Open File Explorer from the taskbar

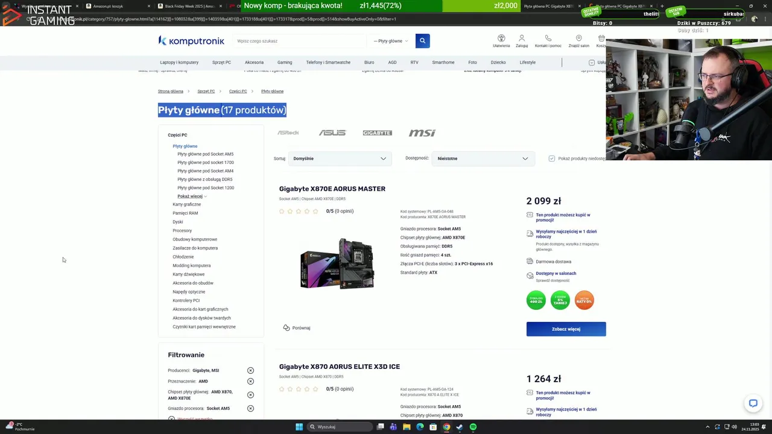point(407,427)
